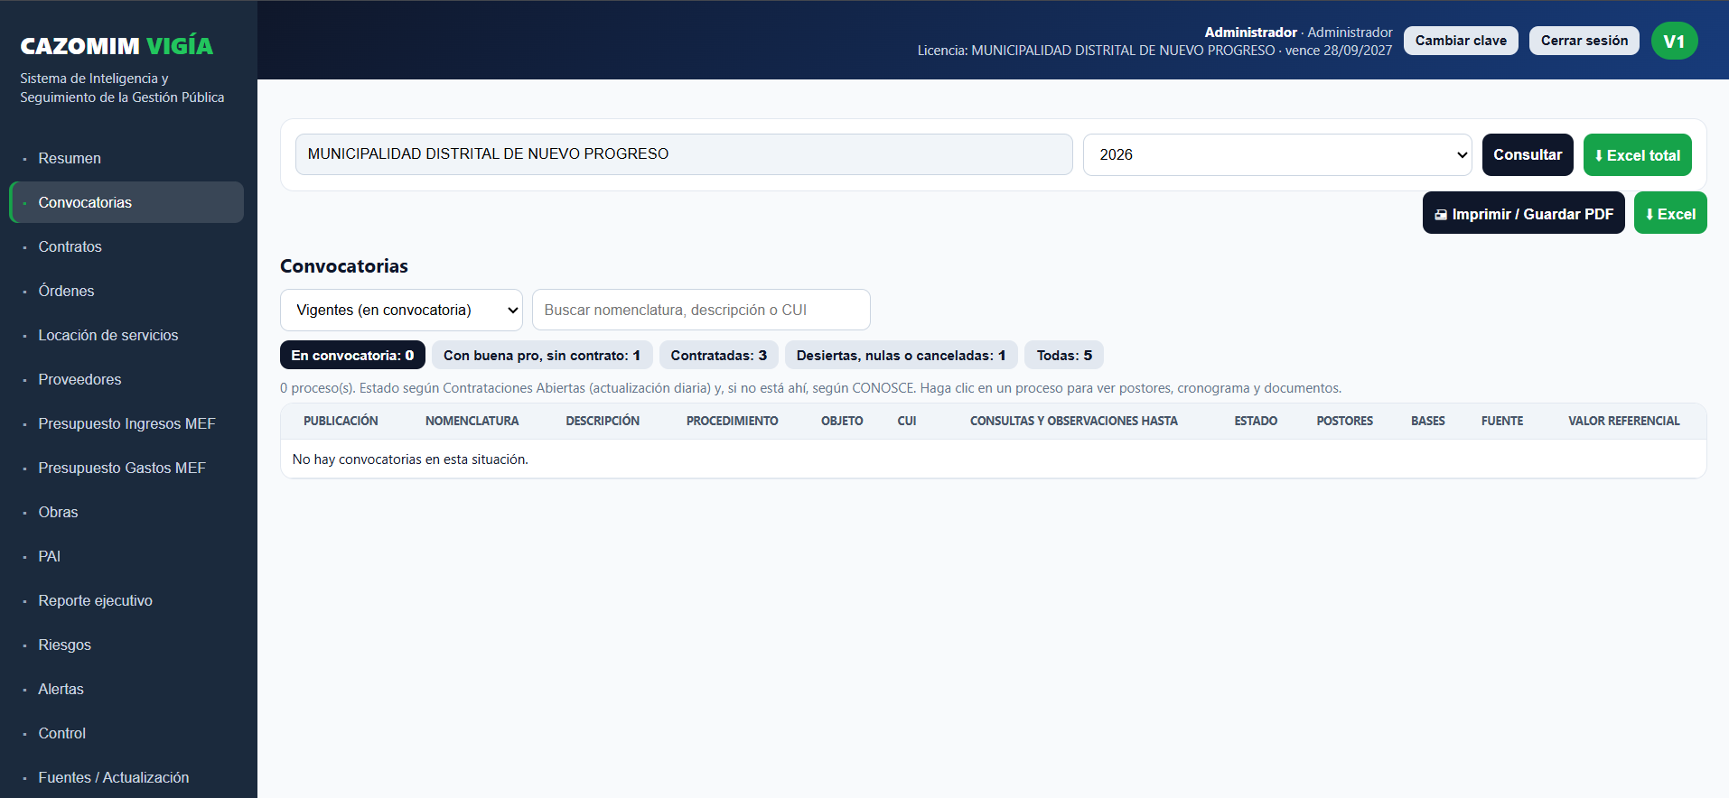Select Convocatorias in the sidebar
Viewport: 1729px width, 798px height.
point(126,202)
